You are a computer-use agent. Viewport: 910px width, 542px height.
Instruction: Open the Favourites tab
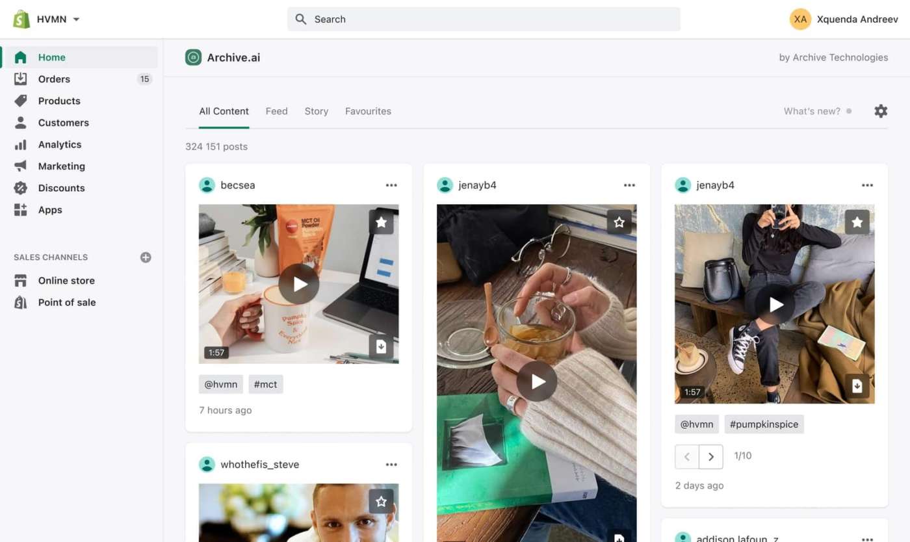(x=368, y=110)
